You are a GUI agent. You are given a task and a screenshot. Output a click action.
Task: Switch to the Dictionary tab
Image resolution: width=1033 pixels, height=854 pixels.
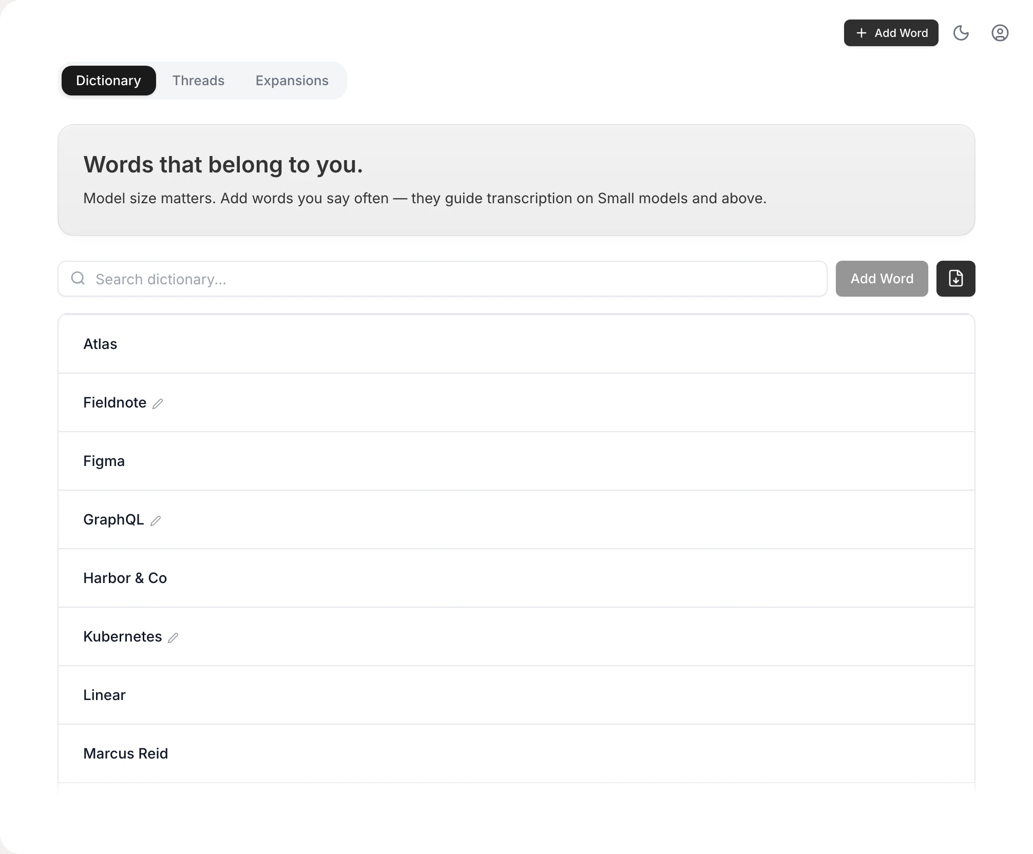pos(108,81)
